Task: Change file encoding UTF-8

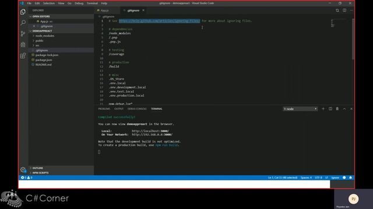Action: coord(318,178)
